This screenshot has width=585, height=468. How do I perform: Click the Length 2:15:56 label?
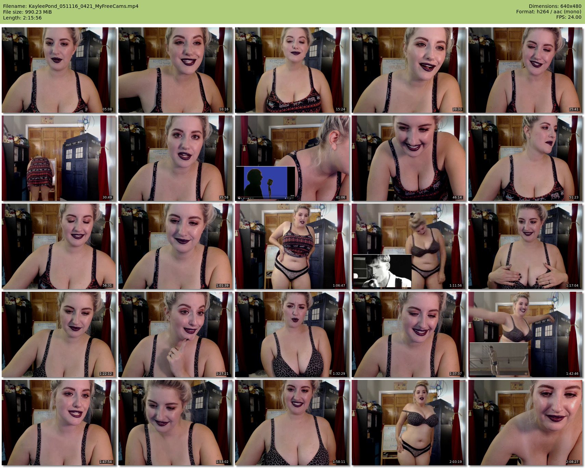(22, 18)
